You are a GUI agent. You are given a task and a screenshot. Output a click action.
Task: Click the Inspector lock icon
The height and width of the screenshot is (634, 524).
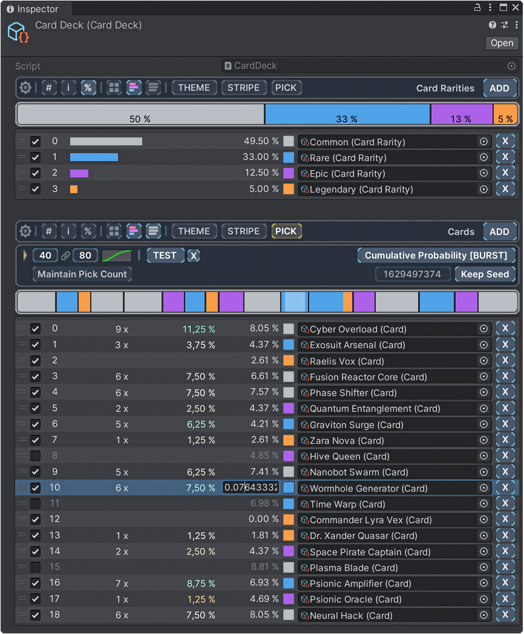(x=477, y=8)
